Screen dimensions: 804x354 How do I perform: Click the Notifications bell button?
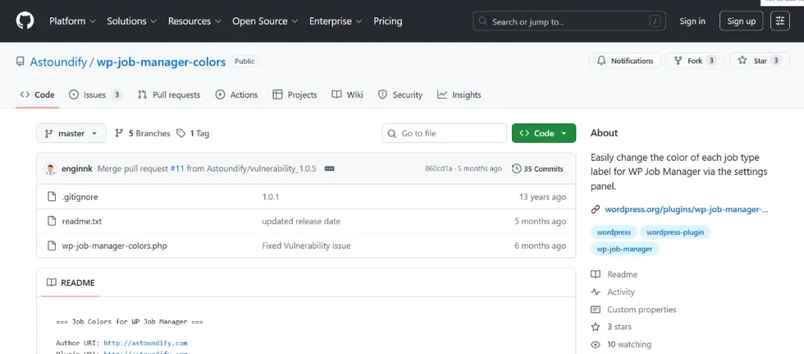pos(624,60)
